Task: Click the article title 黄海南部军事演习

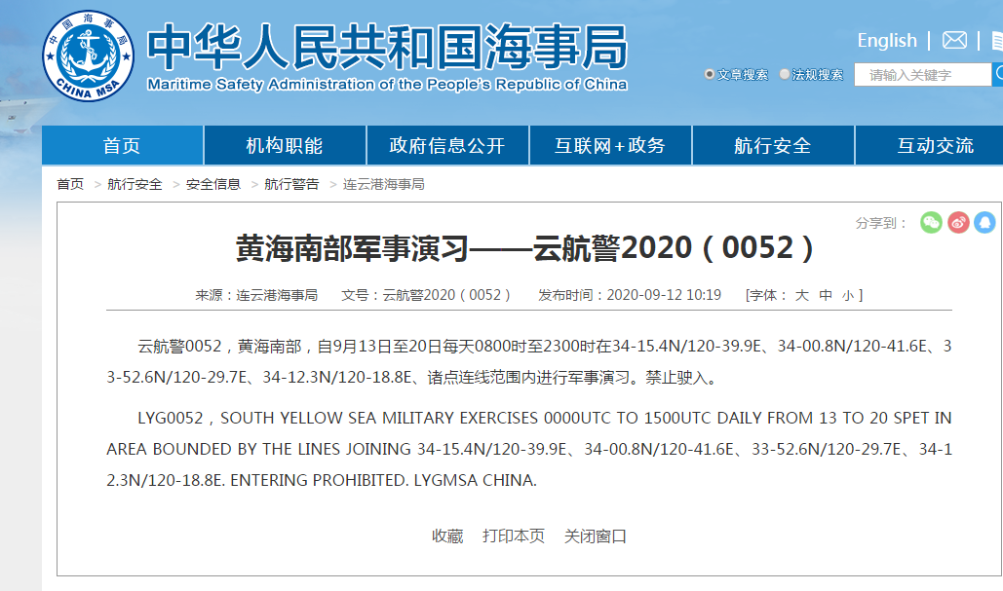Action: [525, 248]
